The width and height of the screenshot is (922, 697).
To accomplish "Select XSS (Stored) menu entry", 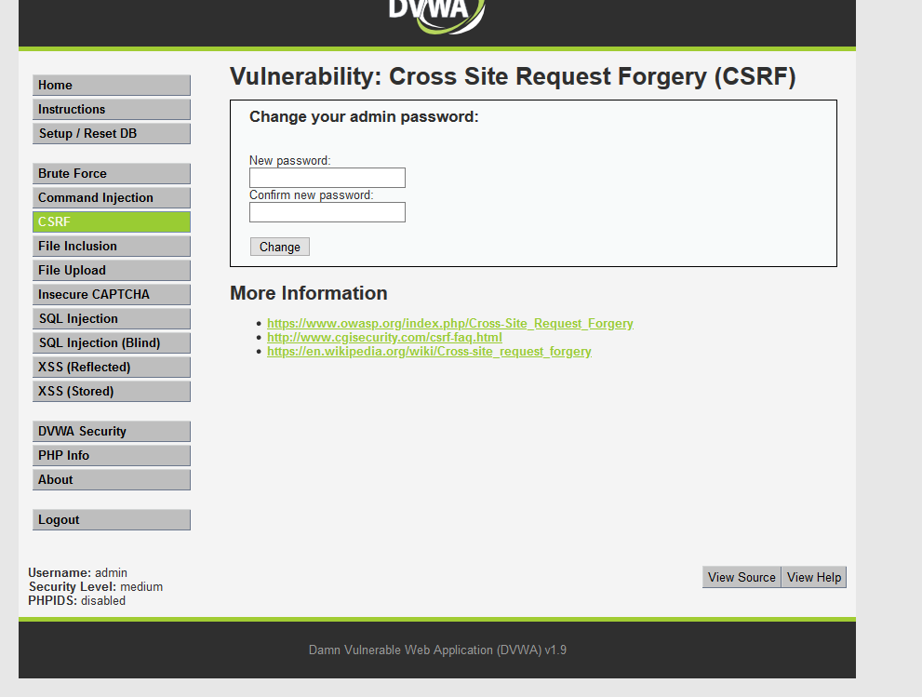I will tap(112, 391).
